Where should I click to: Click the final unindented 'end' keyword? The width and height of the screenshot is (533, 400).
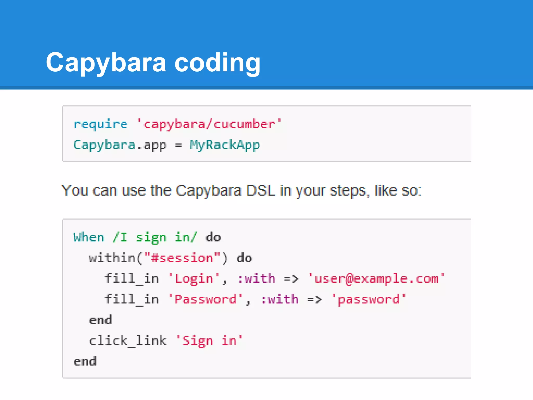point(85,361)
